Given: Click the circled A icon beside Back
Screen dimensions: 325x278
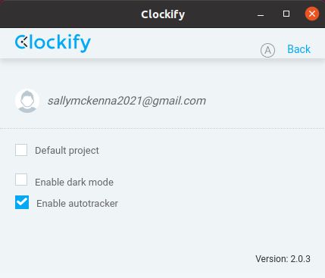Looking at the screenshot, I should coord(267,50).
